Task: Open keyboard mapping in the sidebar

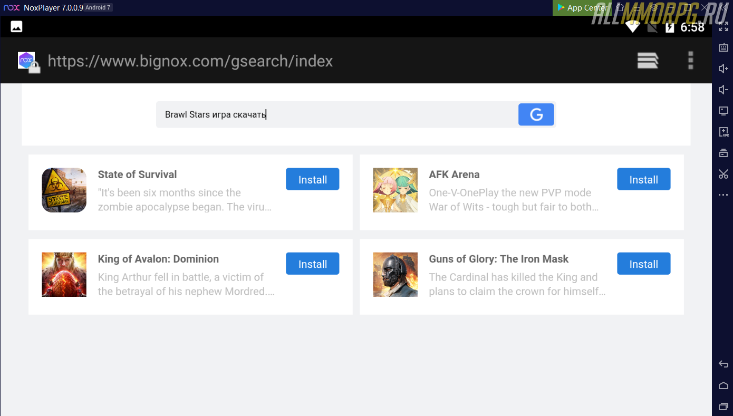Action: click(724, 47)
